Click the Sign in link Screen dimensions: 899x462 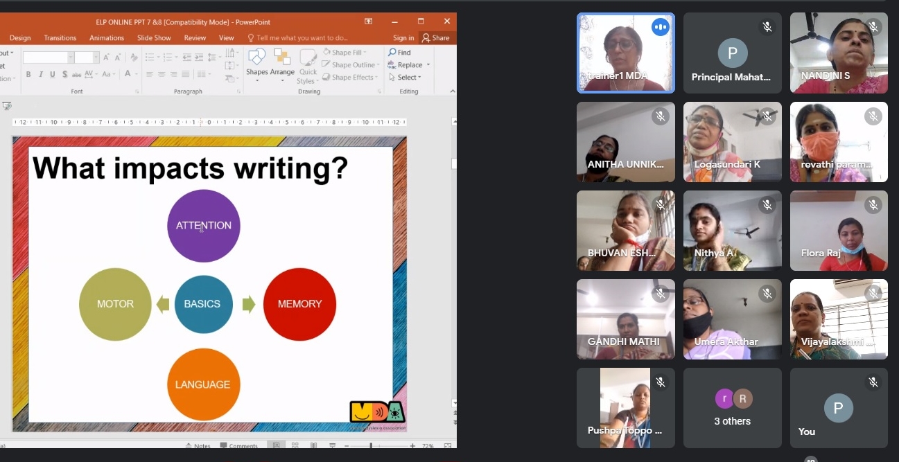[x=403, y=38]
